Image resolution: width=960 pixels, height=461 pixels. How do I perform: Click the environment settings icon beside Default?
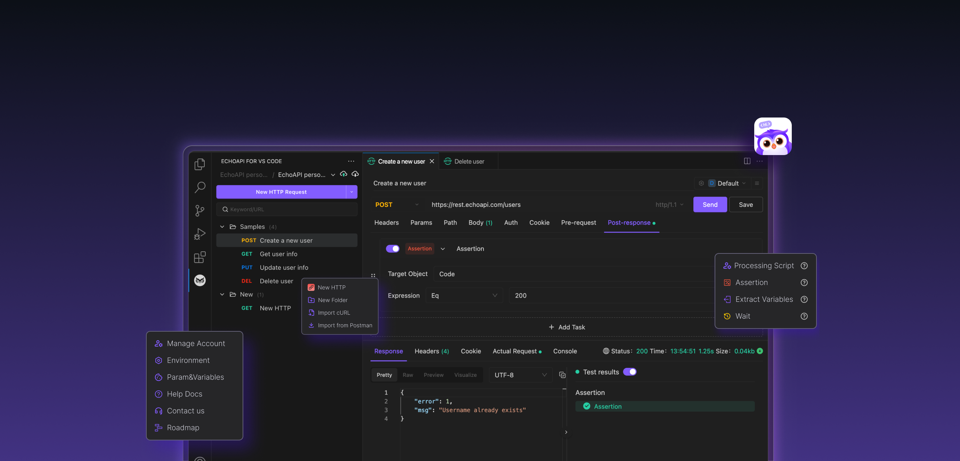click(x=701, y=183)
